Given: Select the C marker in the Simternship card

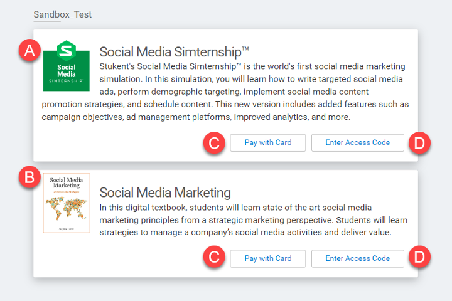Looking at the screenshot, I should coord(214,143).
